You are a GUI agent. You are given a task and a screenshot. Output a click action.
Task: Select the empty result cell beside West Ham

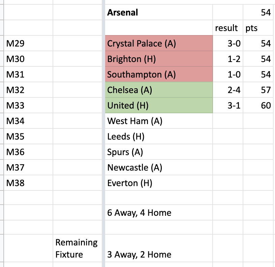[x=228, y=121]
